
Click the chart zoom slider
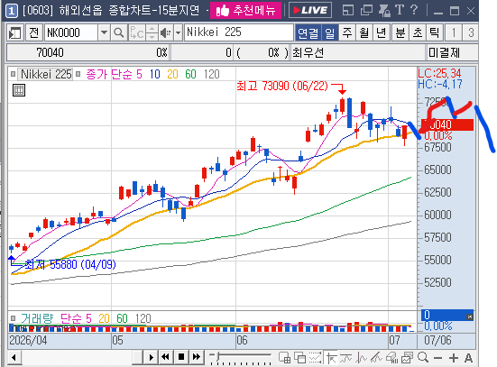(x=241, y=357)
